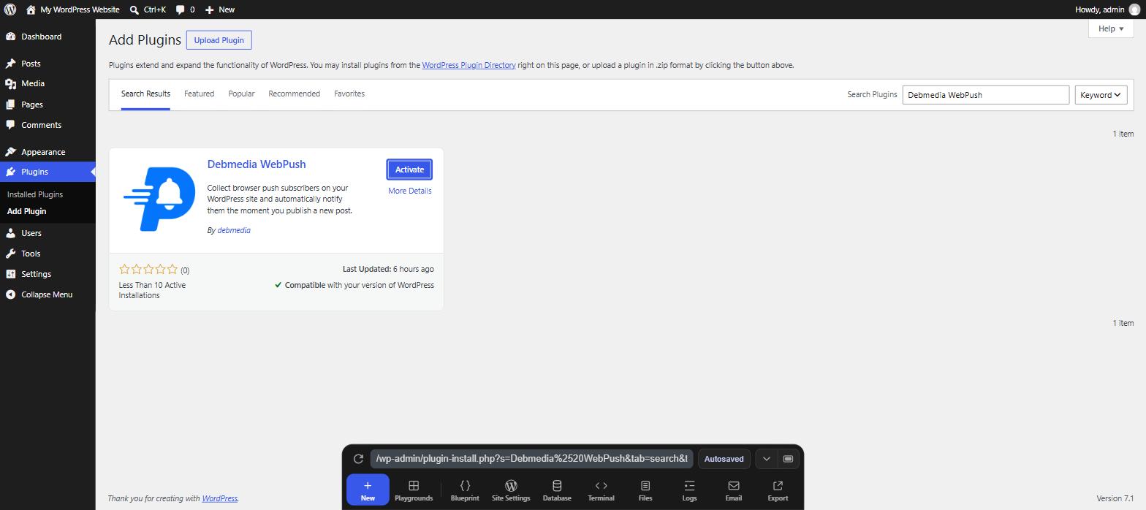Click the Playground refresh icon

(x=358, y=459)
